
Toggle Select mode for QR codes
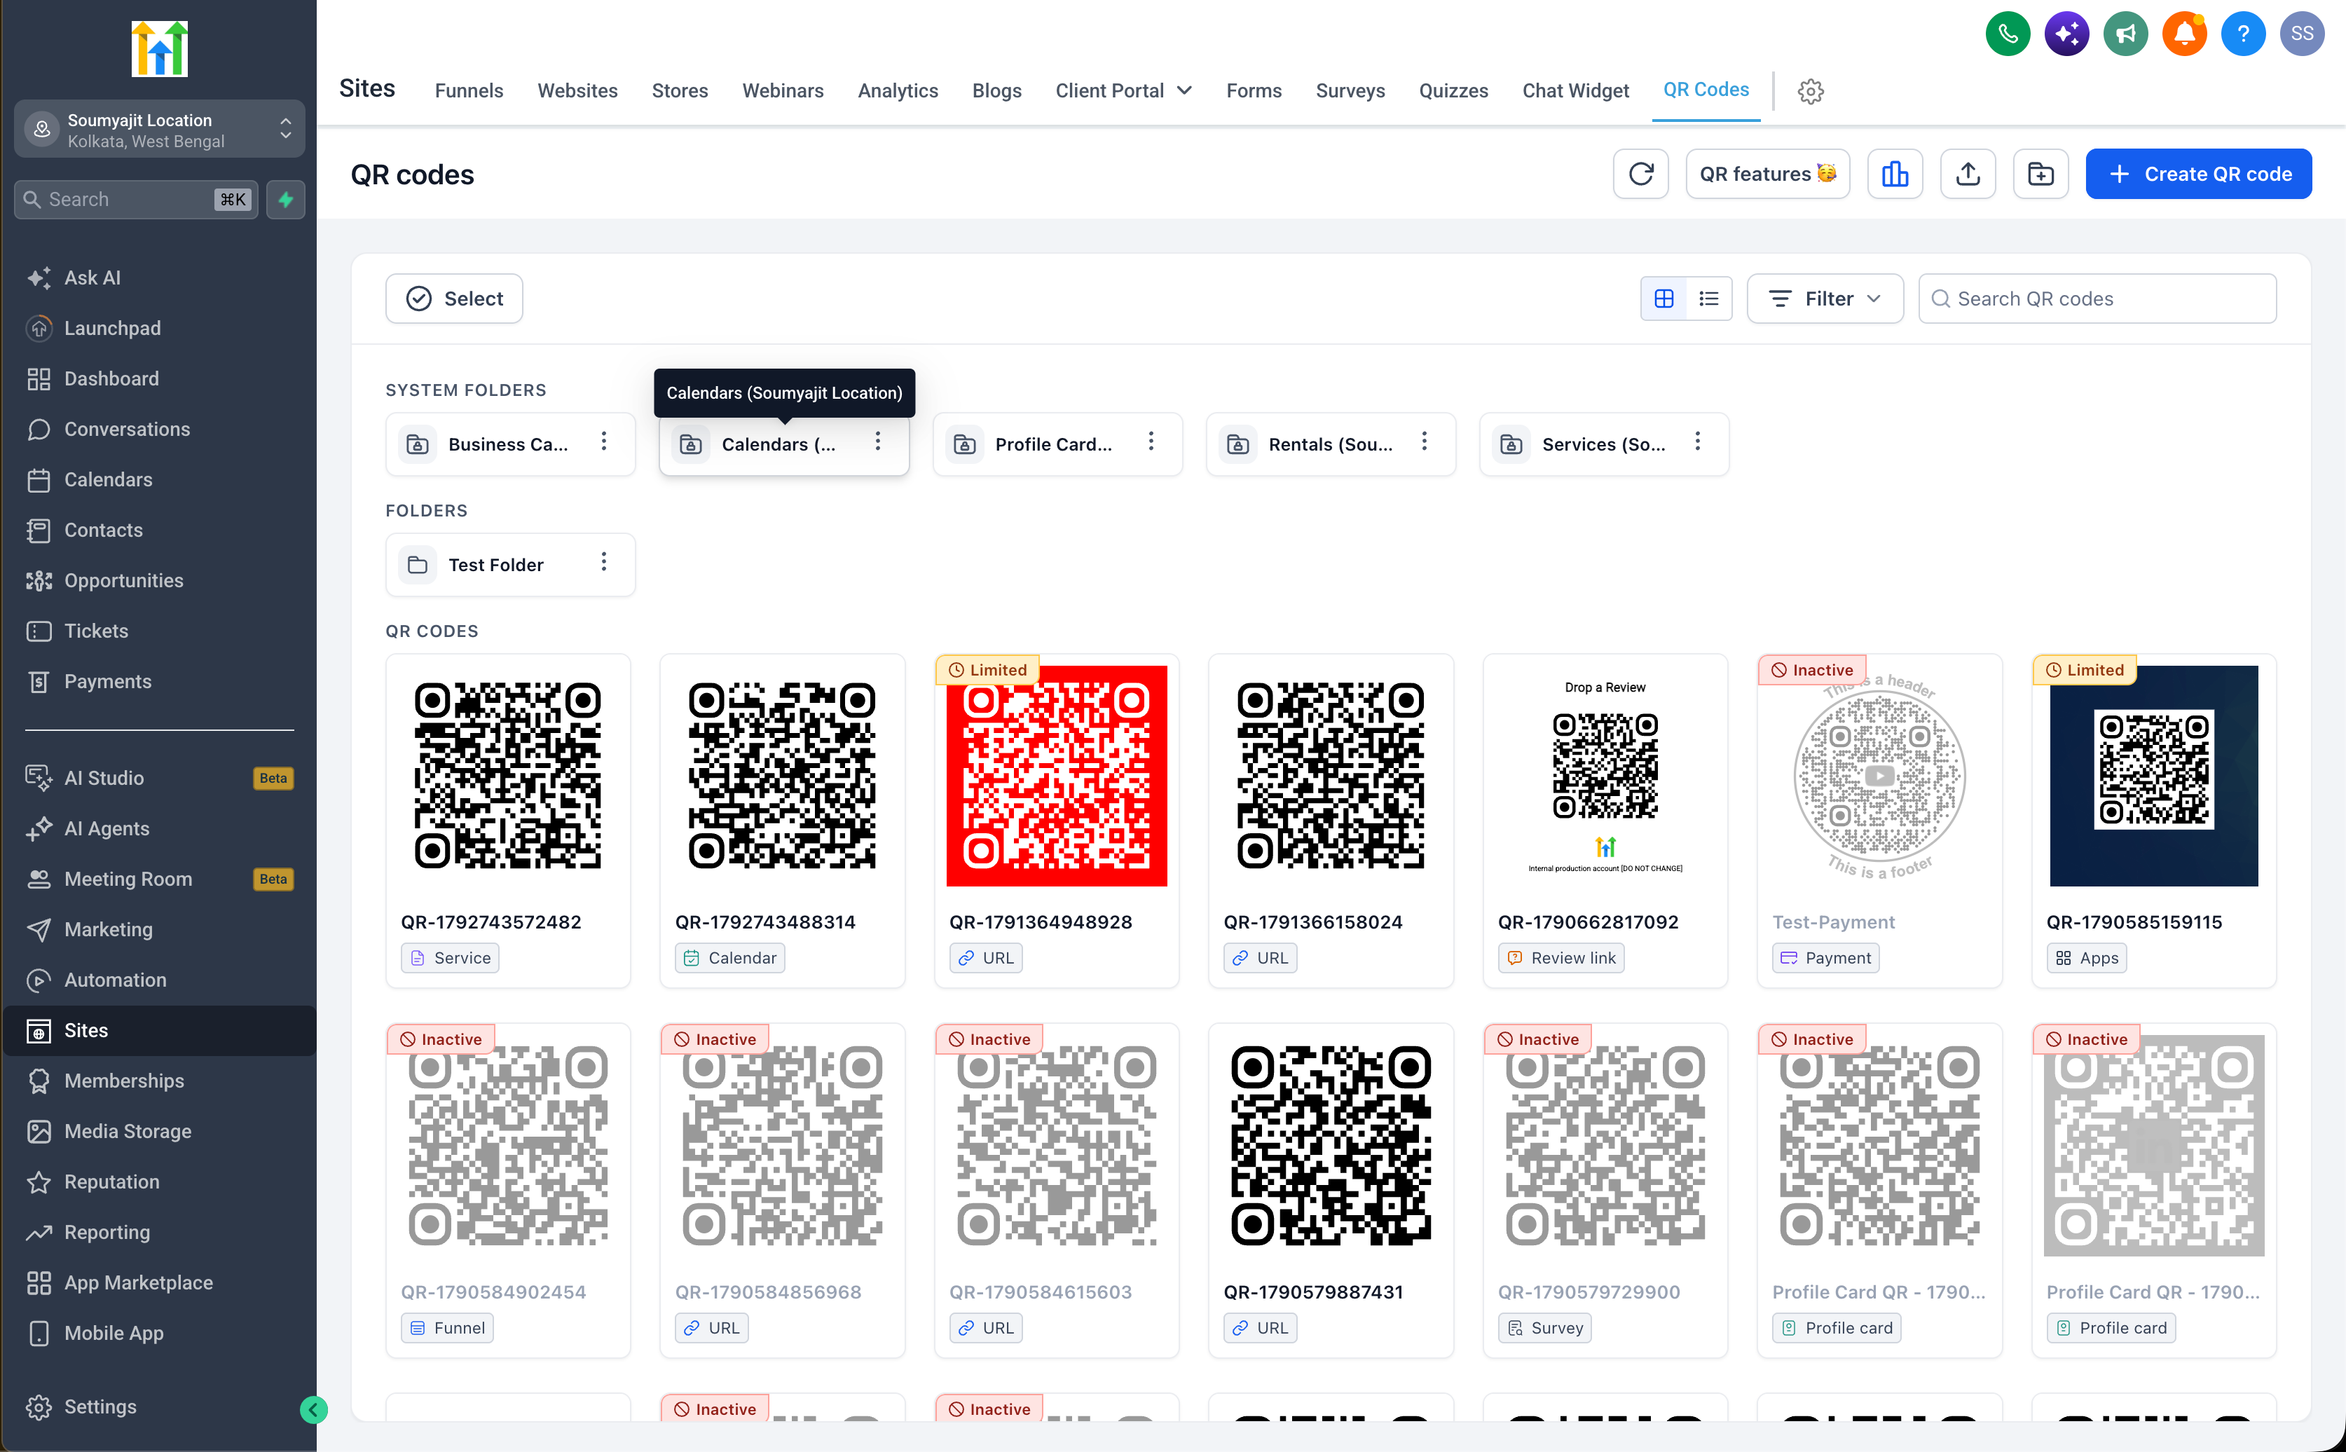(453, 299)
